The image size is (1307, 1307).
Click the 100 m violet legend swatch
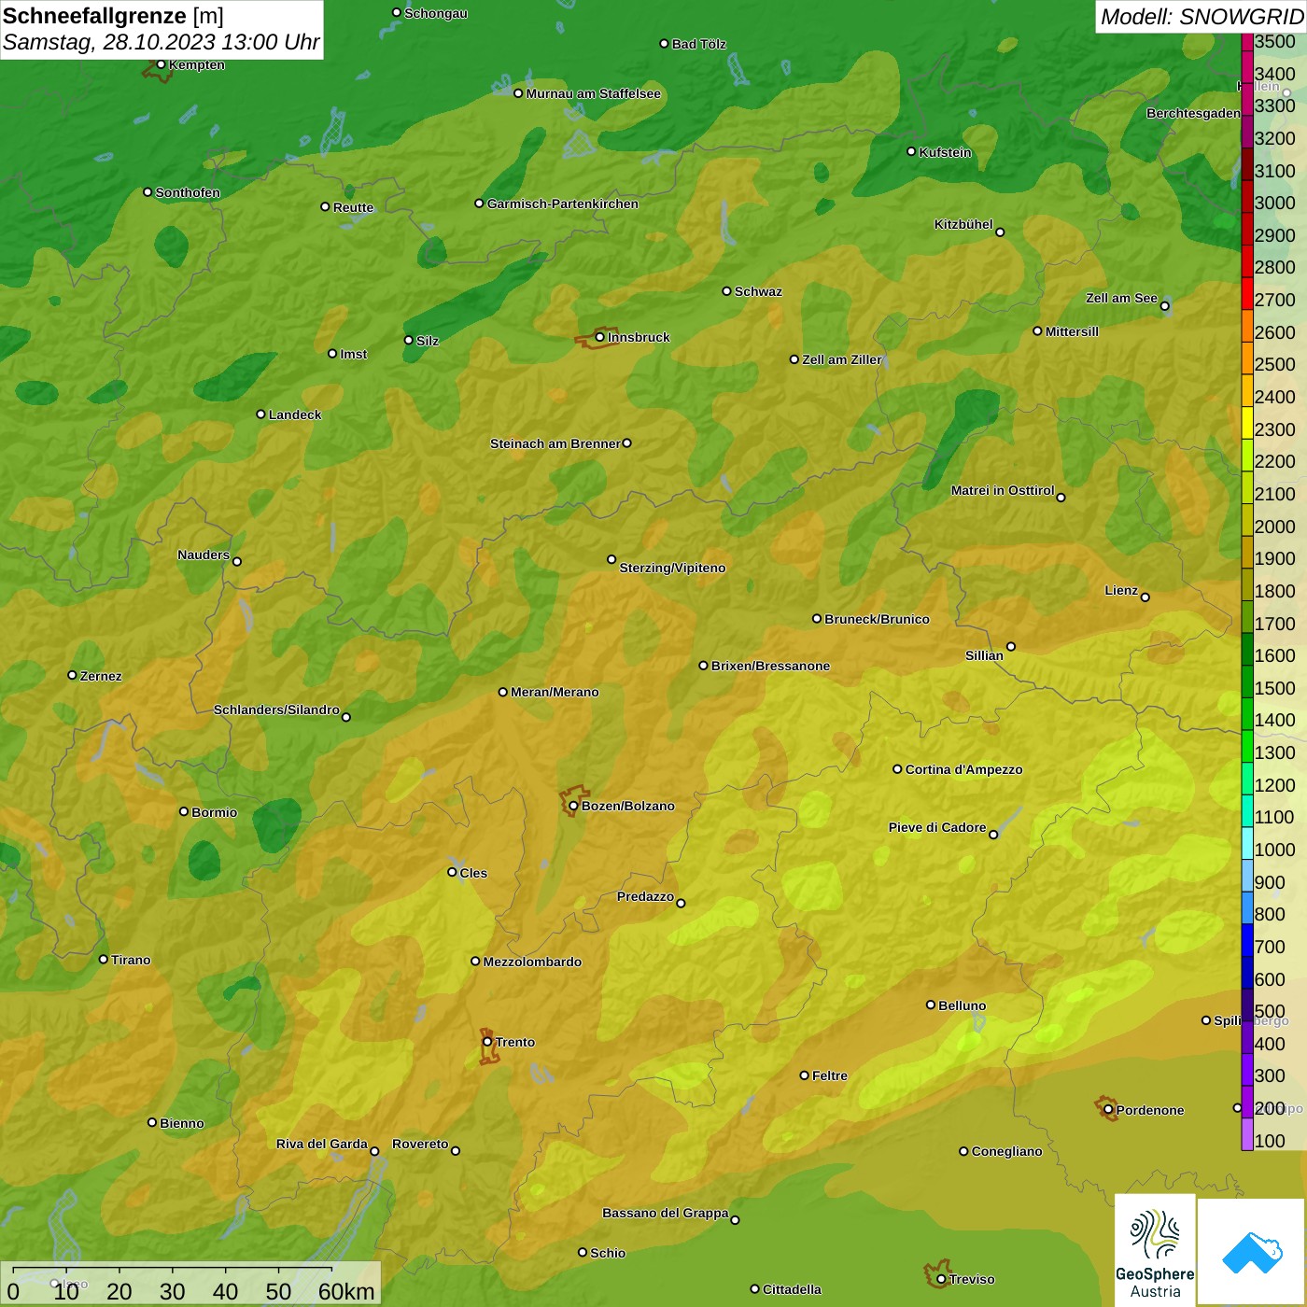tap(1247, 1134)
